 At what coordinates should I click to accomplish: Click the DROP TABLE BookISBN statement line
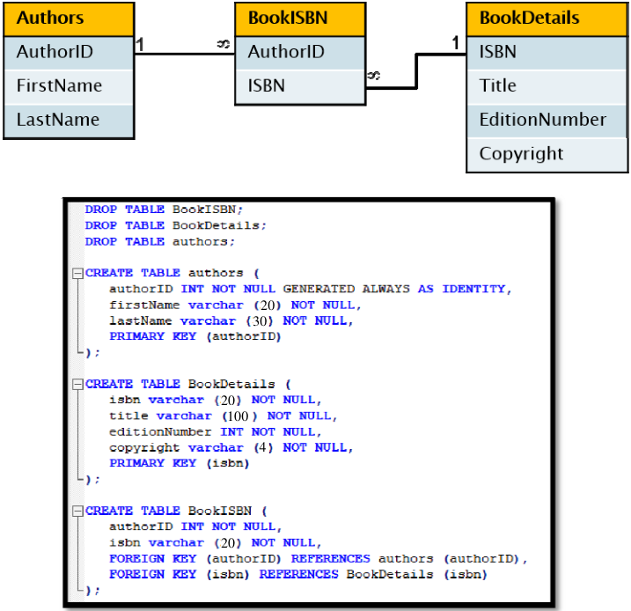pos(164,210)
